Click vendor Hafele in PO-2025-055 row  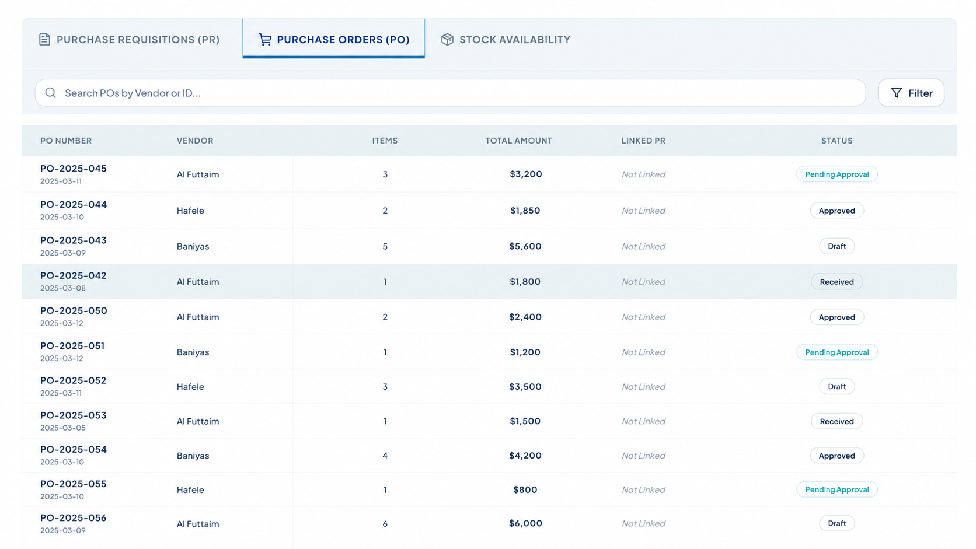pos(190,490)
